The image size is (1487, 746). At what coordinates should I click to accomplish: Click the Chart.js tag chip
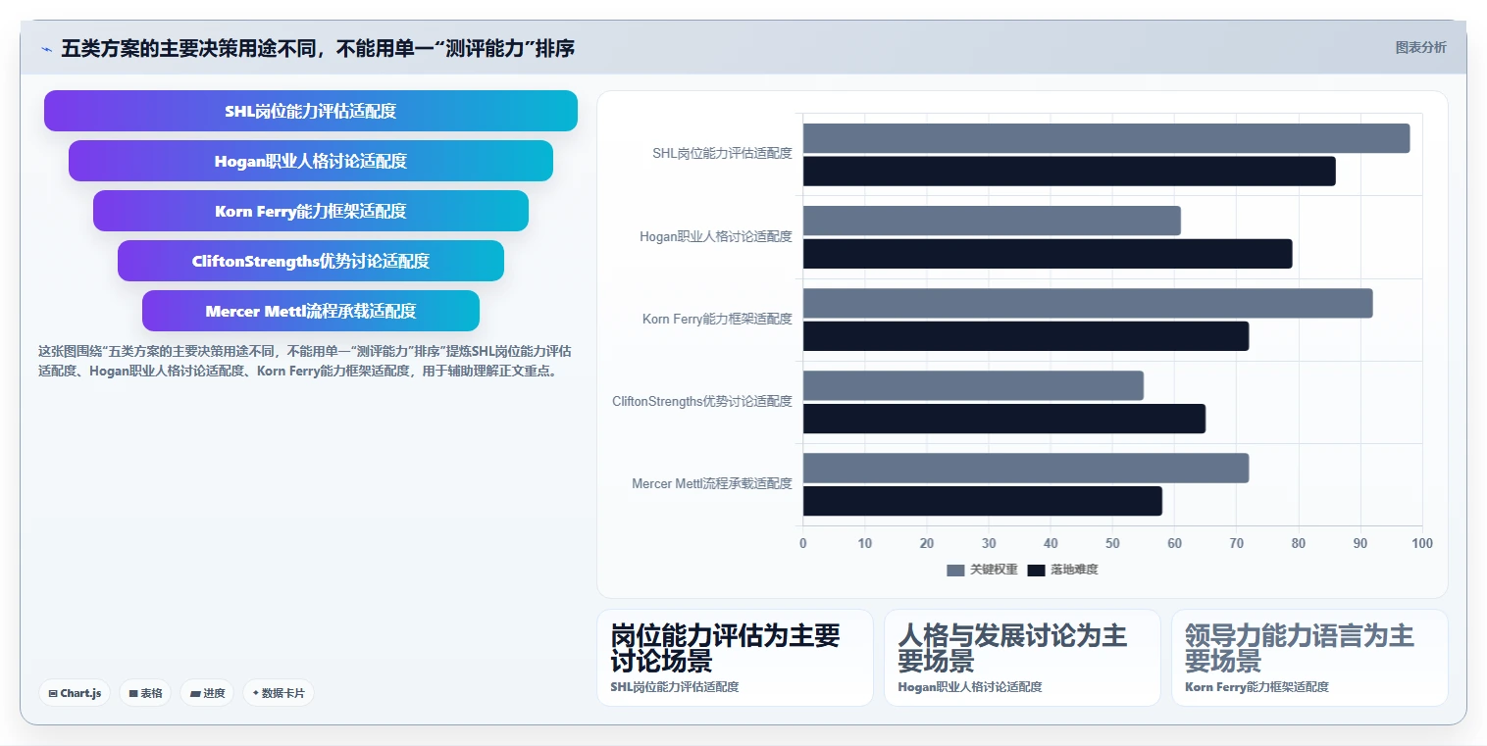coord(76,693)
